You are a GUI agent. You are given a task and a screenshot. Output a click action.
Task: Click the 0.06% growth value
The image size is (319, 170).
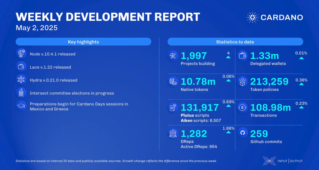(x=228, y=76)
